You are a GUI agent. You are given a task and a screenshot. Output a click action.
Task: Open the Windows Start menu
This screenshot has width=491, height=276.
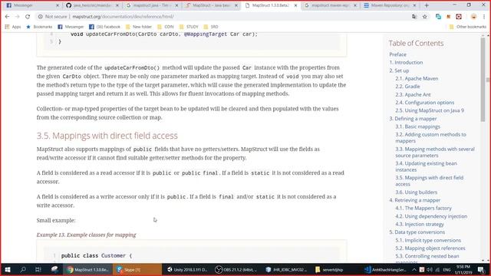pyautogui.click(x=8, y=269)
